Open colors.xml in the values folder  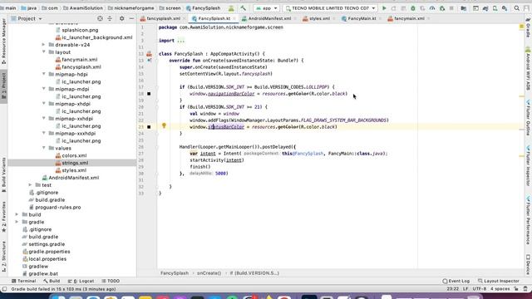(x=74, y=155)
